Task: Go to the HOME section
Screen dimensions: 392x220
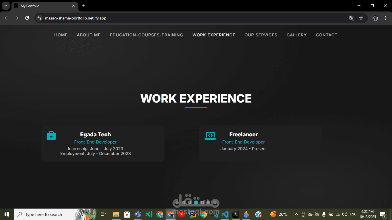Action: [61, 35]
